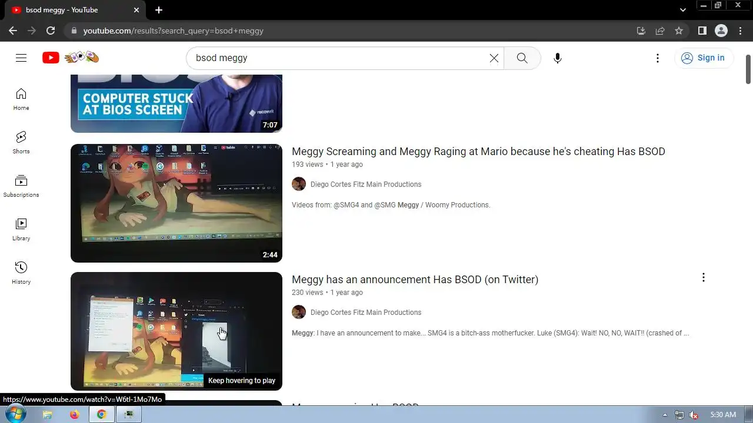Screen dimensions: 753x423
Task: Open Windows Explorer from taskbar
Action: (x=48, y=414)
